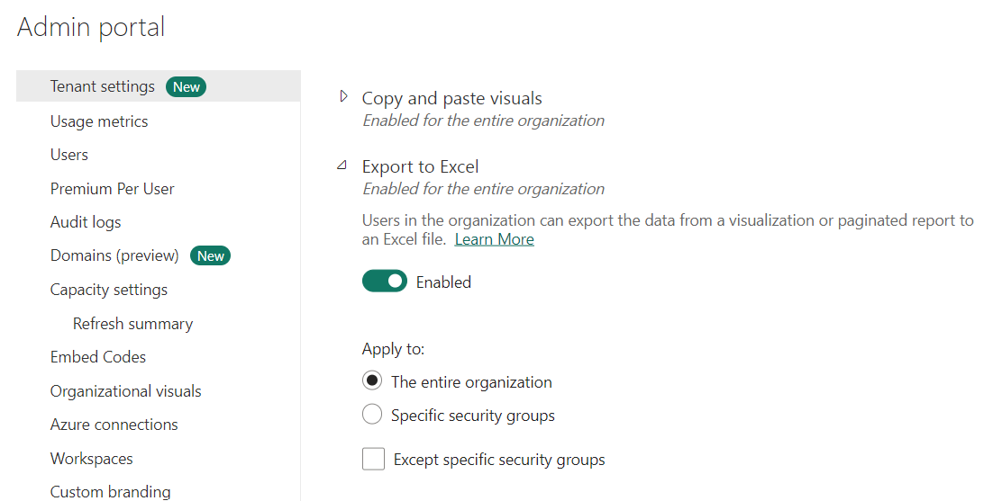This screenshot has width=993, height=501.
Task: Click the Enabled label next to switch
Action: pyautogui.click(x=443, y=282)
